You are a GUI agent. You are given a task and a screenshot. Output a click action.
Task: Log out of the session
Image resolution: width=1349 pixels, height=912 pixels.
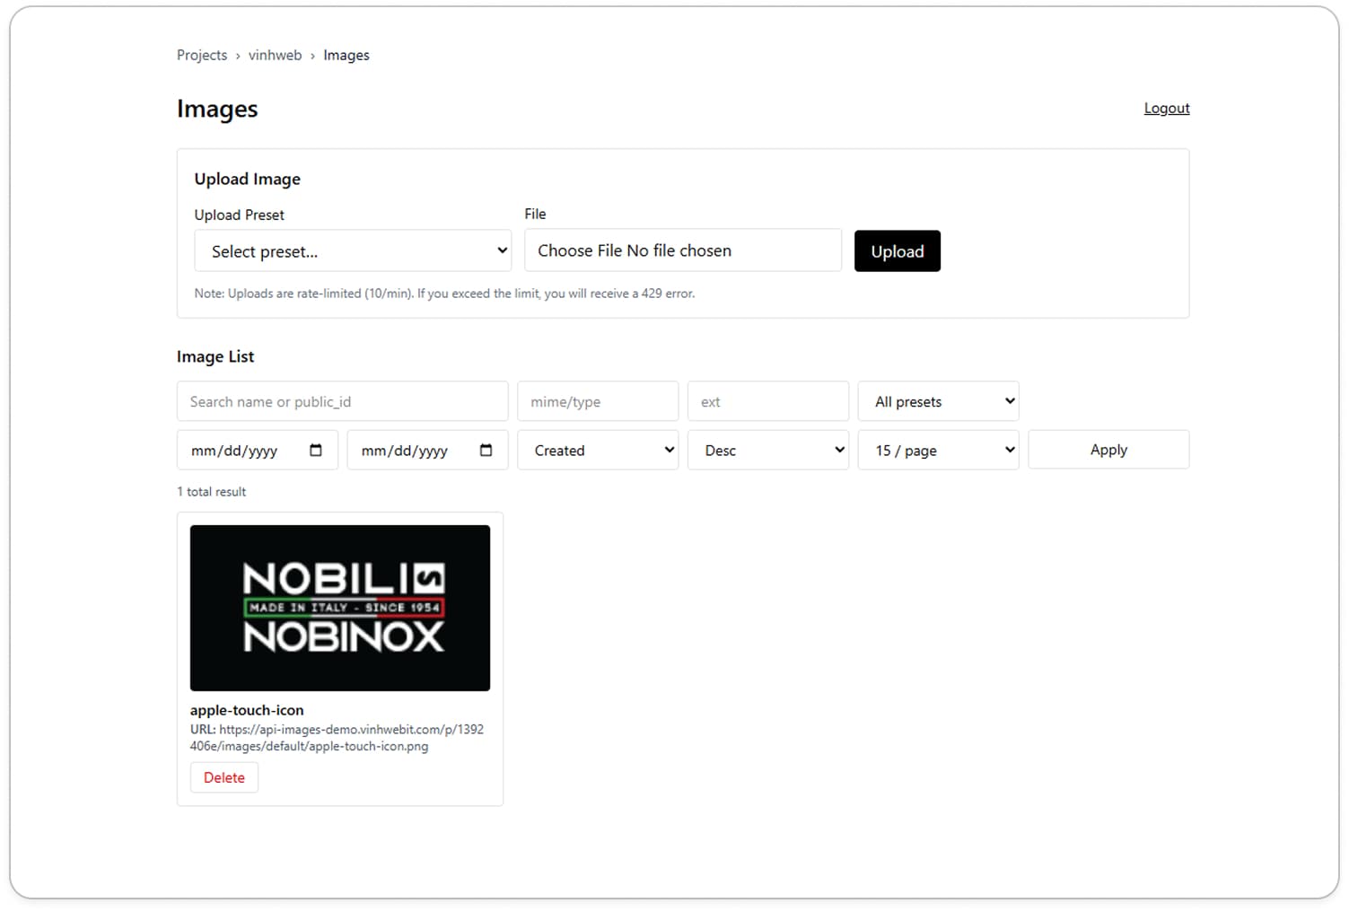pyautogui.click(x=1167, y=107)
